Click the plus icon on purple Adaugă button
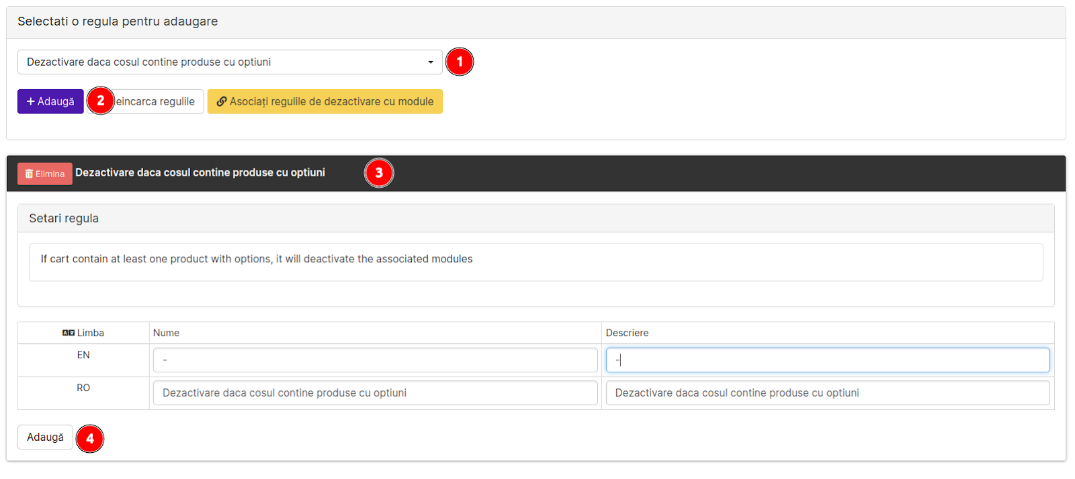Image resolution: width=1075 pixels, height=479 pixels. (30, 101)
